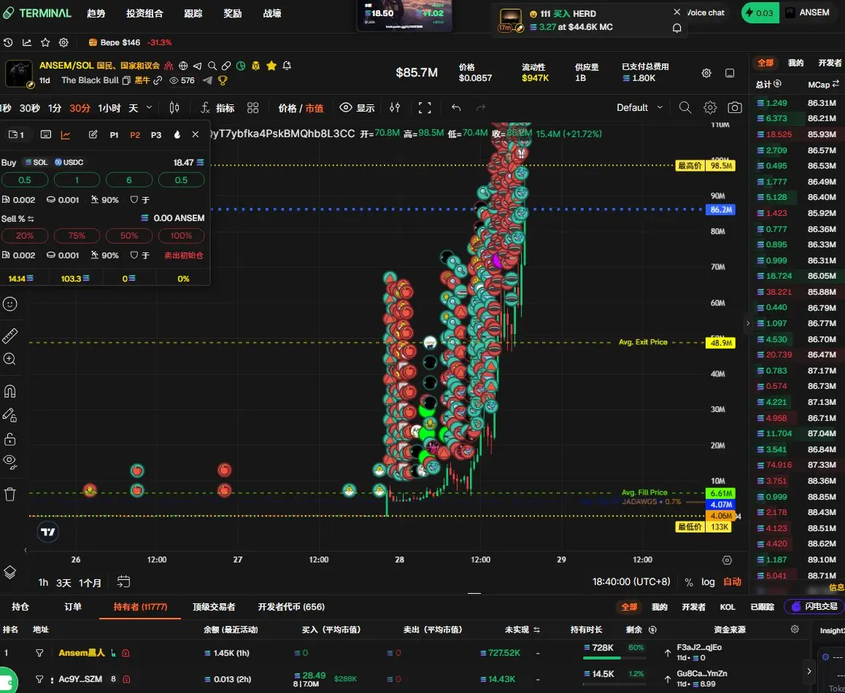Viewport: 845px width, 693px height.
Task: Open the four-square layout grid icon
Action: pyautogui.click(x=252, y=108)
